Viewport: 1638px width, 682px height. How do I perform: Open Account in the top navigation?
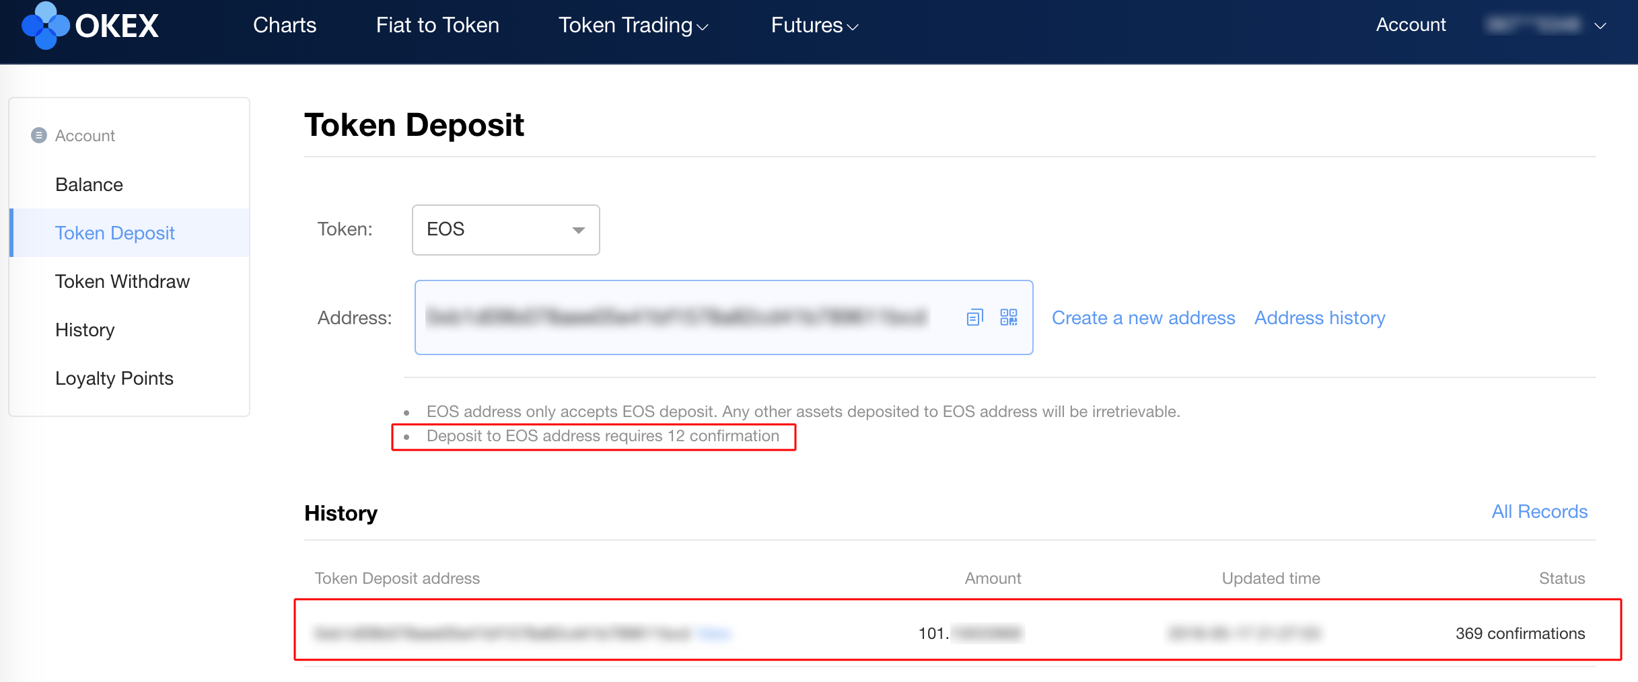click(1411, 25)
